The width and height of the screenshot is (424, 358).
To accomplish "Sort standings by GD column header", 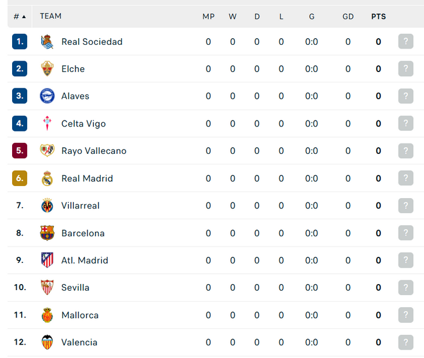I will [x=348, y=17].
